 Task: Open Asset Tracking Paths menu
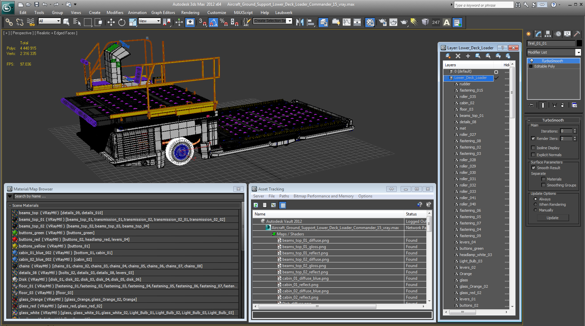(284, 196)
